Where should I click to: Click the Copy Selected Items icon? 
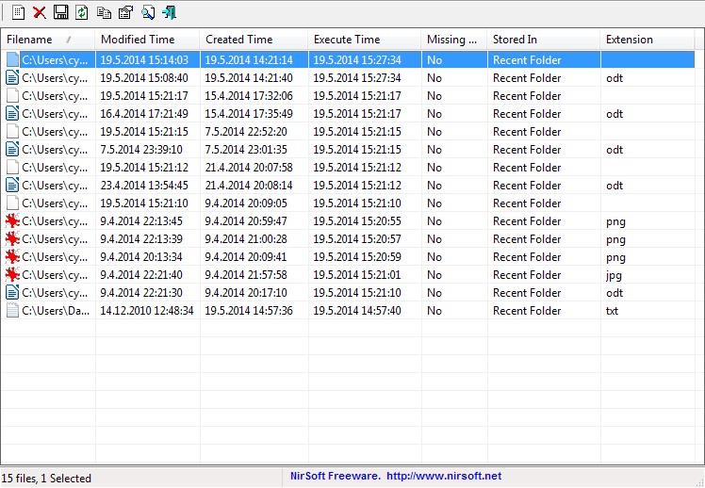pos(104,12)
